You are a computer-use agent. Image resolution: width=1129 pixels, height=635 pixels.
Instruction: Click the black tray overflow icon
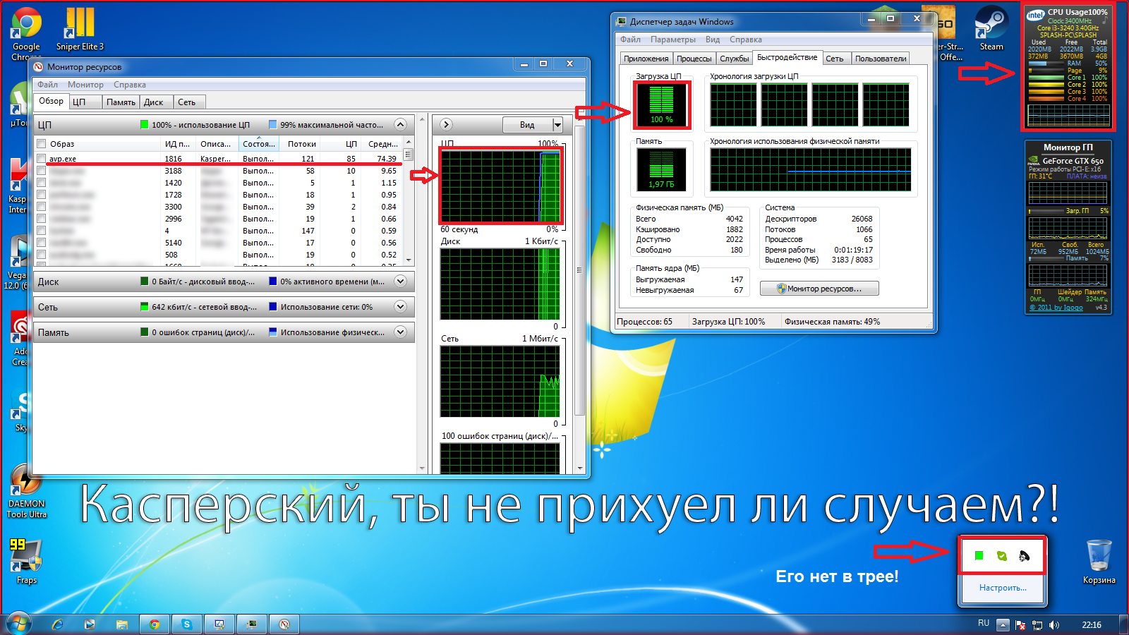(1025, 556)
